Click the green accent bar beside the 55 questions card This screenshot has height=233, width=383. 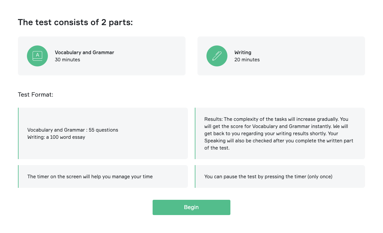coord(18,133)
